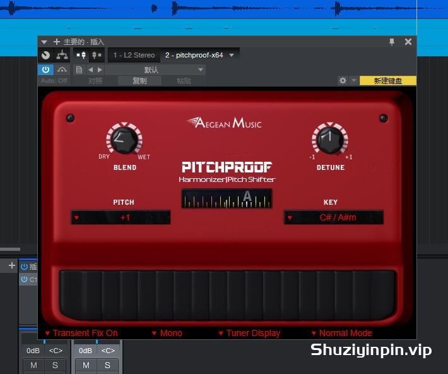Click the first channel's 0dB volume field
Screen dimensions: 448x374
pos(33,351)
